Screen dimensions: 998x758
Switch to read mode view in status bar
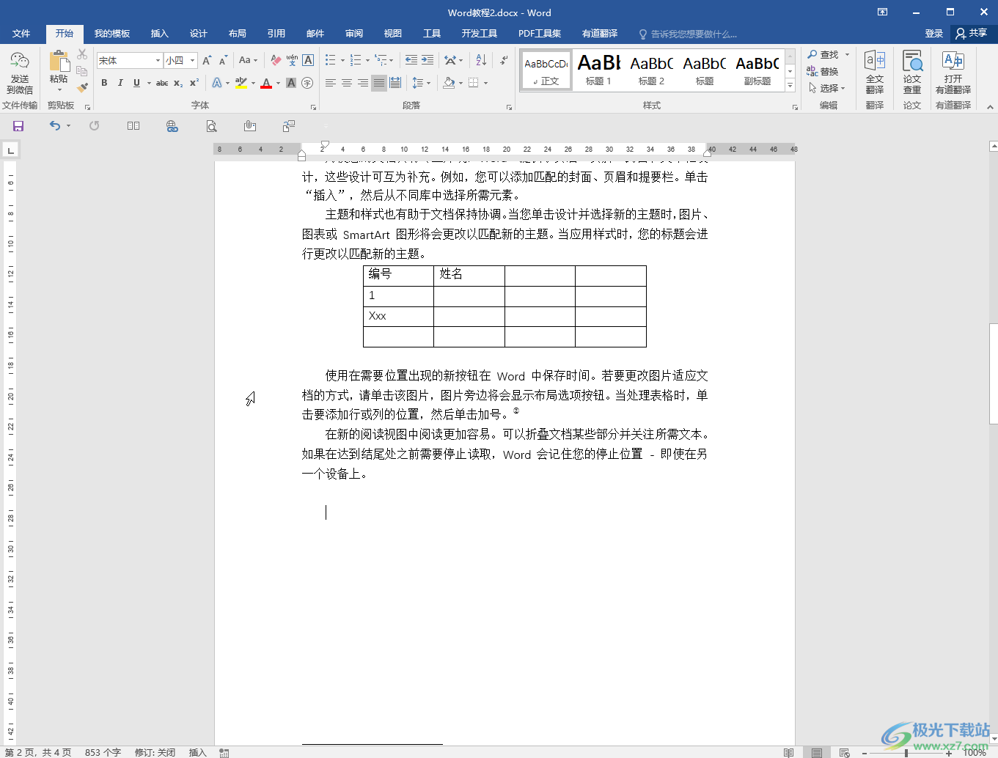point(788,752)
